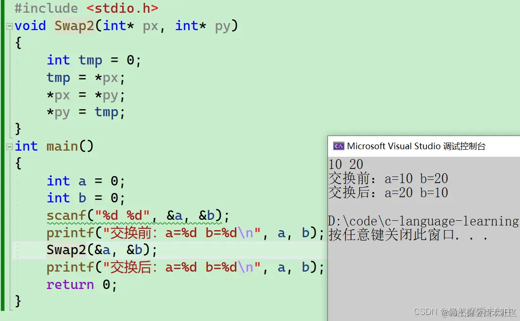
Task: Click the line int tmp = 0;
Action: (94, 60)
